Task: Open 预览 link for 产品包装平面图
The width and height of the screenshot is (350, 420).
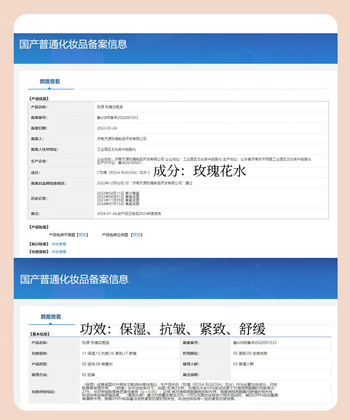Action: [x=83, y=235]
